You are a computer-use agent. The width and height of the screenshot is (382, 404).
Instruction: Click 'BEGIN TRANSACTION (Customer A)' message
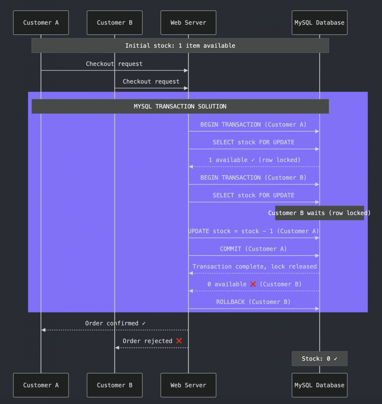[253, 125]
